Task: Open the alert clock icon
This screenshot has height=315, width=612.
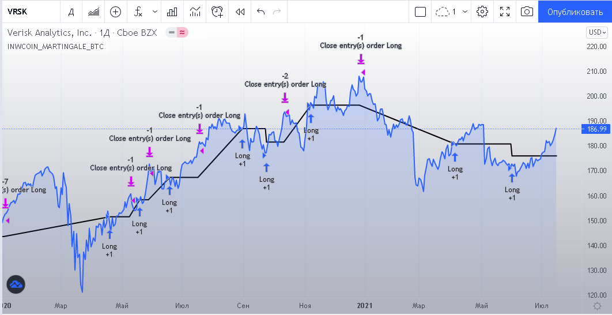Action: 217,12
